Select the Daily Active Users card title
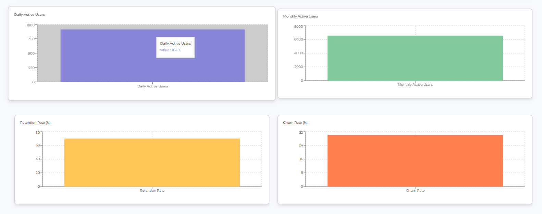 tap(29, 15)
